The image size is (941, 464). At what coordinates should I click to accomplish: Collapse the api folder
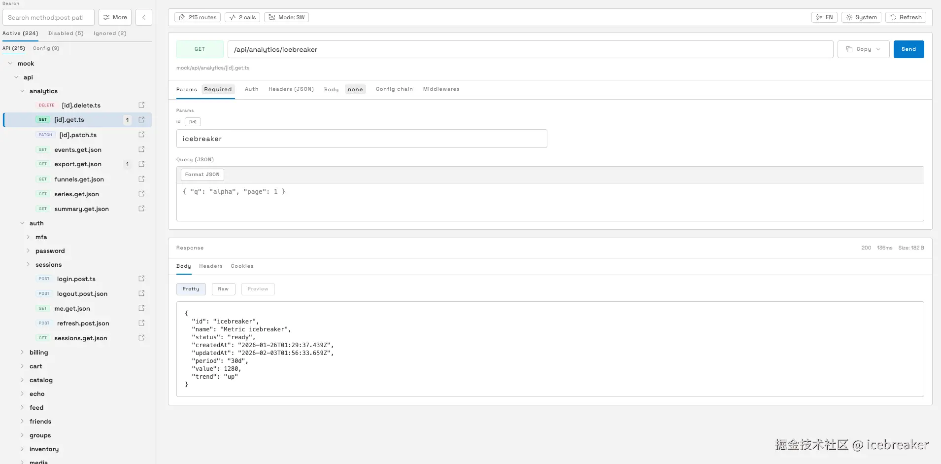[x=16, y=77]
